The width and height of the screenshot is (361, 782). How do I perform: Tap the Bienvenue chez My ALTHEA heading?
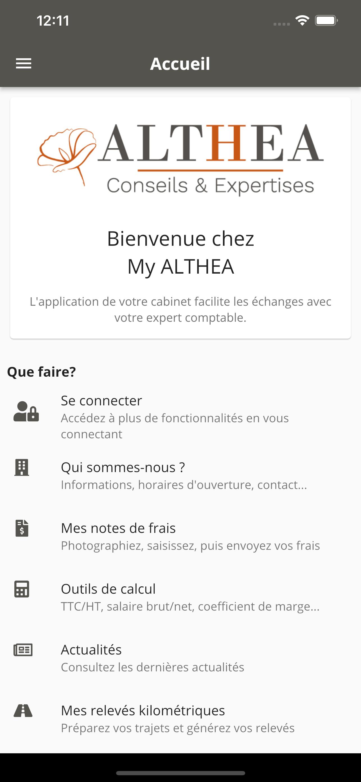[180, 252]
